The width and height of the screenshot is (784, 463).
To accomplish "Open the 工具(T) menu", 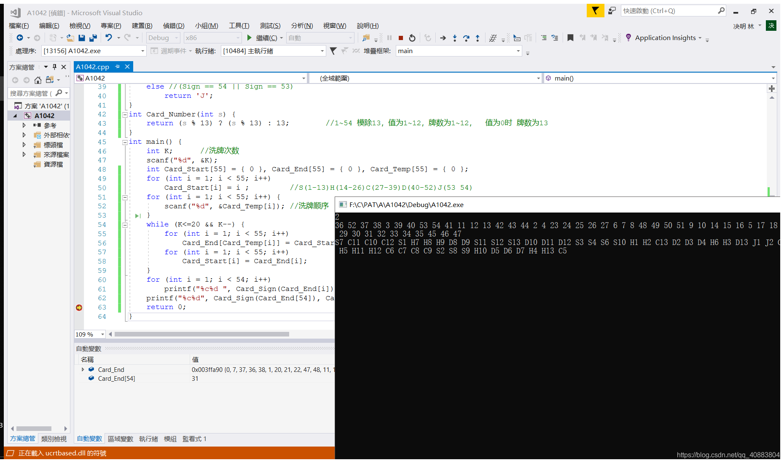I will pos(239,26).
